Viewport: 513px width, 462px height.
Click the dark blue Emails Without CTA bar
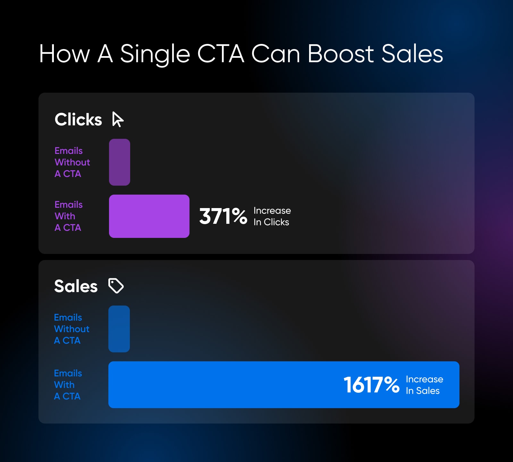(x=119, y=329)
